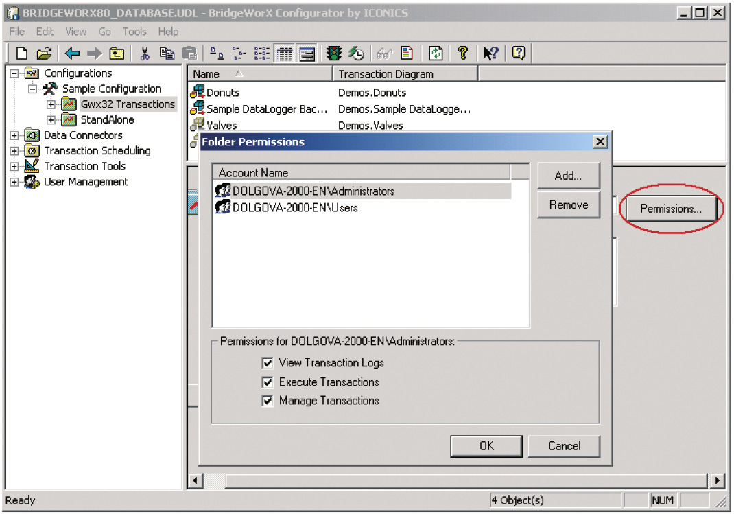Expand the Transaction Tools node

pos(14,166)
